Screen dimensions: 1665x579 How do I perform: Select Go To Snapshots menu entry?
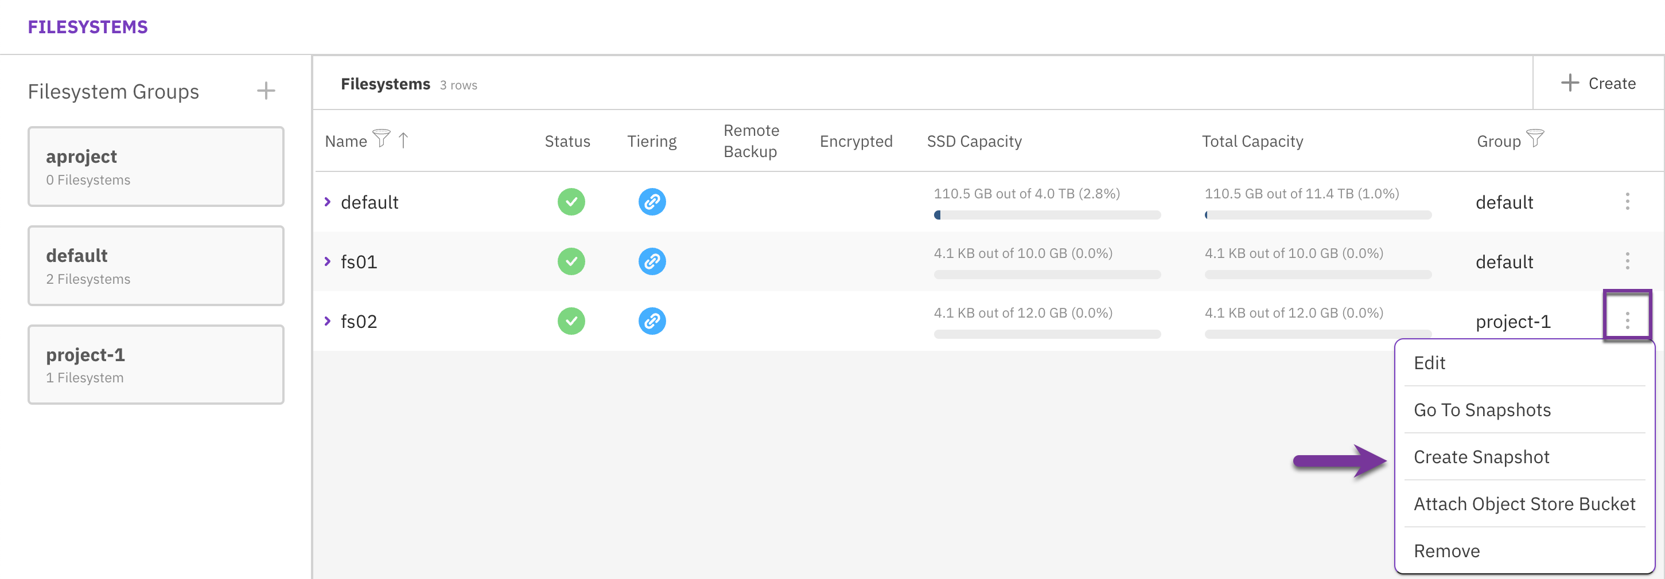[x=1481, y=409]
